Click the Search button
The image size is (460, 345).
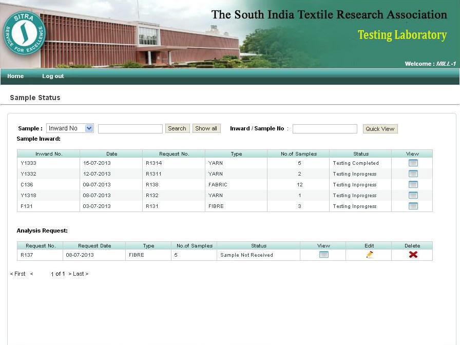[x=177, y=128]
